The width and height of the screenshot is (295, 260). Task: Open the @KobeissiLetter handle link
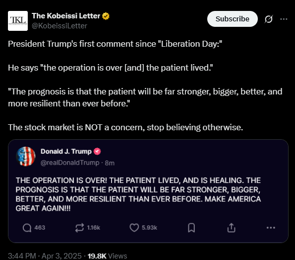point(59,26)
